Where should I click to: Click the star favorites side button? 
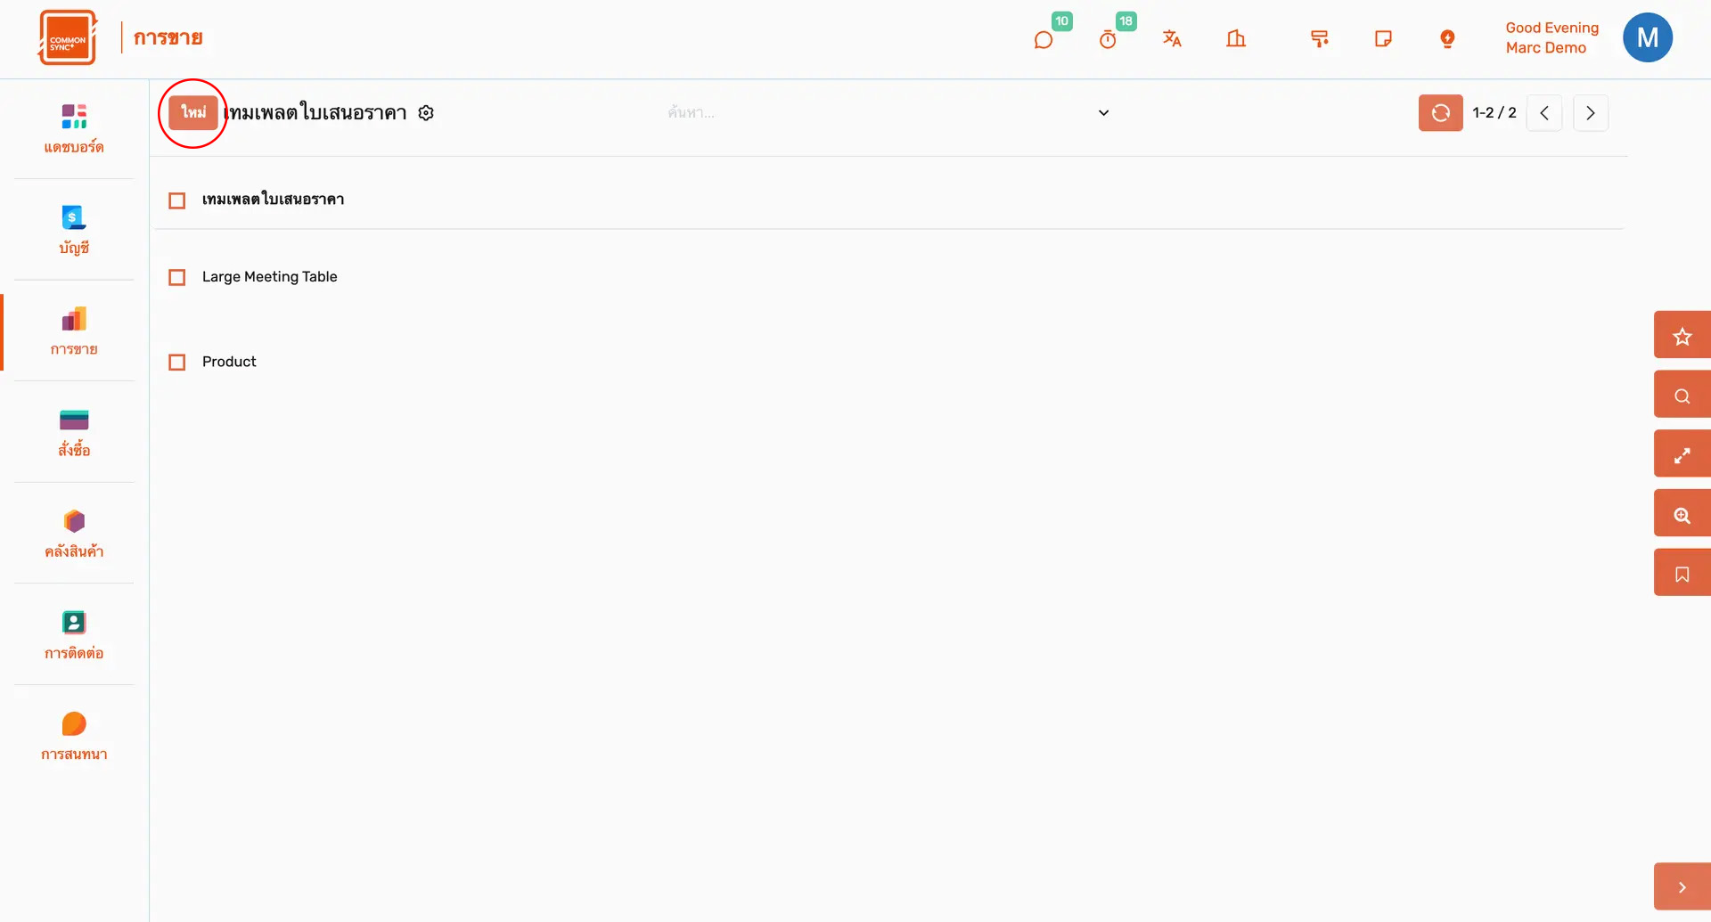pyautogui.click(x=1682, y=336)
